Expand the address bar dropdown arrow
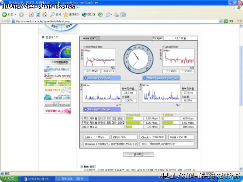The image size is (243, 182). coord(220,21)
